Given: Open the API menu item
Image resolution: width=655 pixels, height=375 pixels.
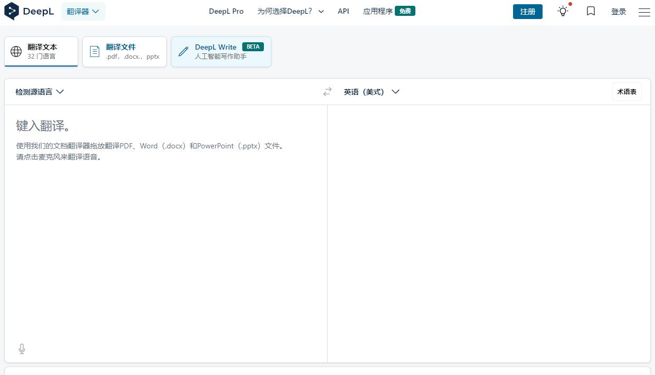Looking at the screenshot, I should [x=344, y=11].
